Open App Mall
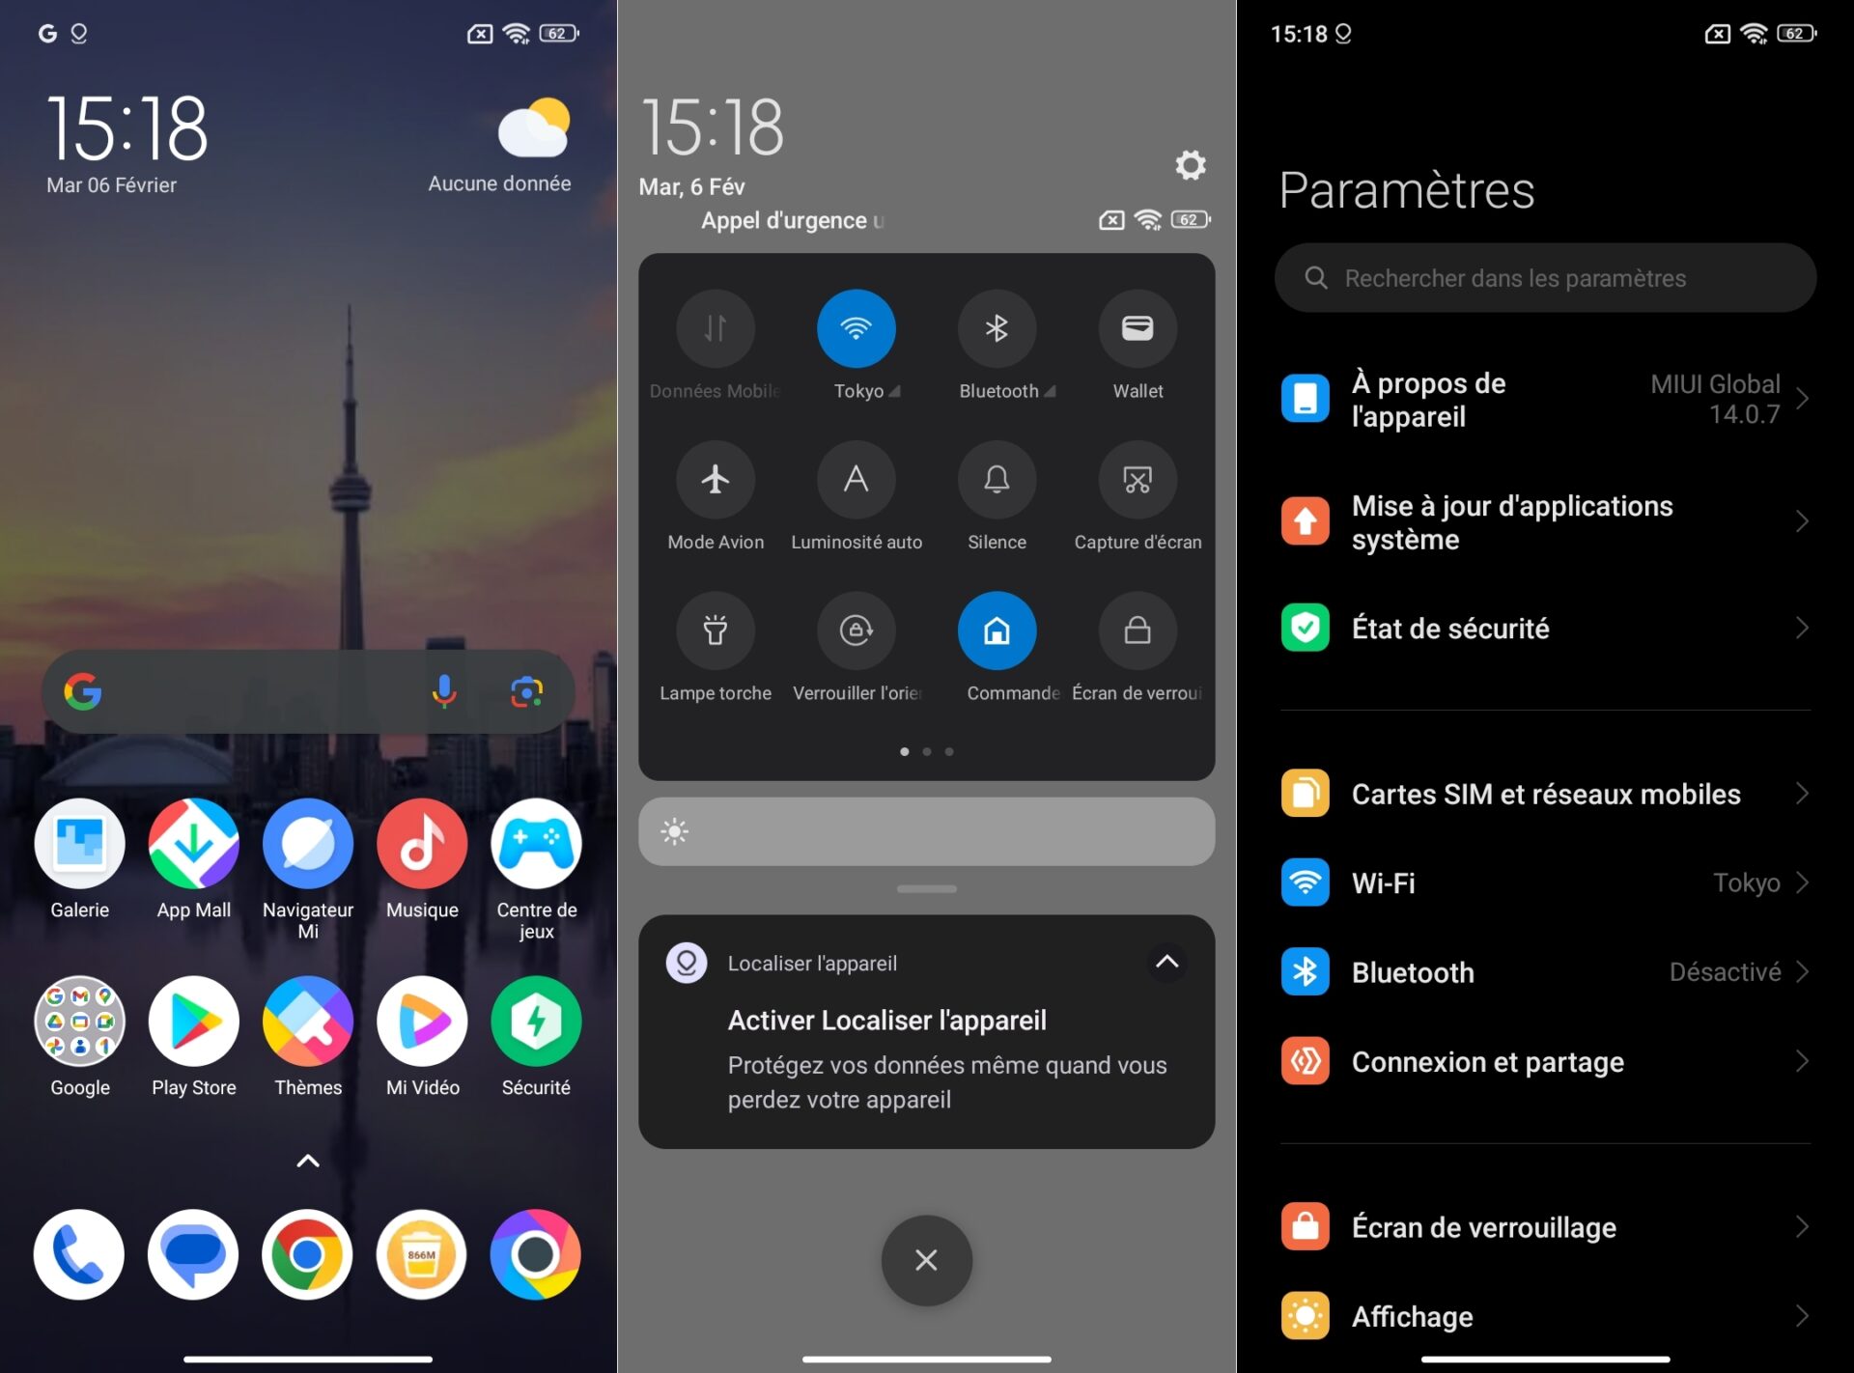The height and width of the screenshot is (1373, 1854). (195, 851)
